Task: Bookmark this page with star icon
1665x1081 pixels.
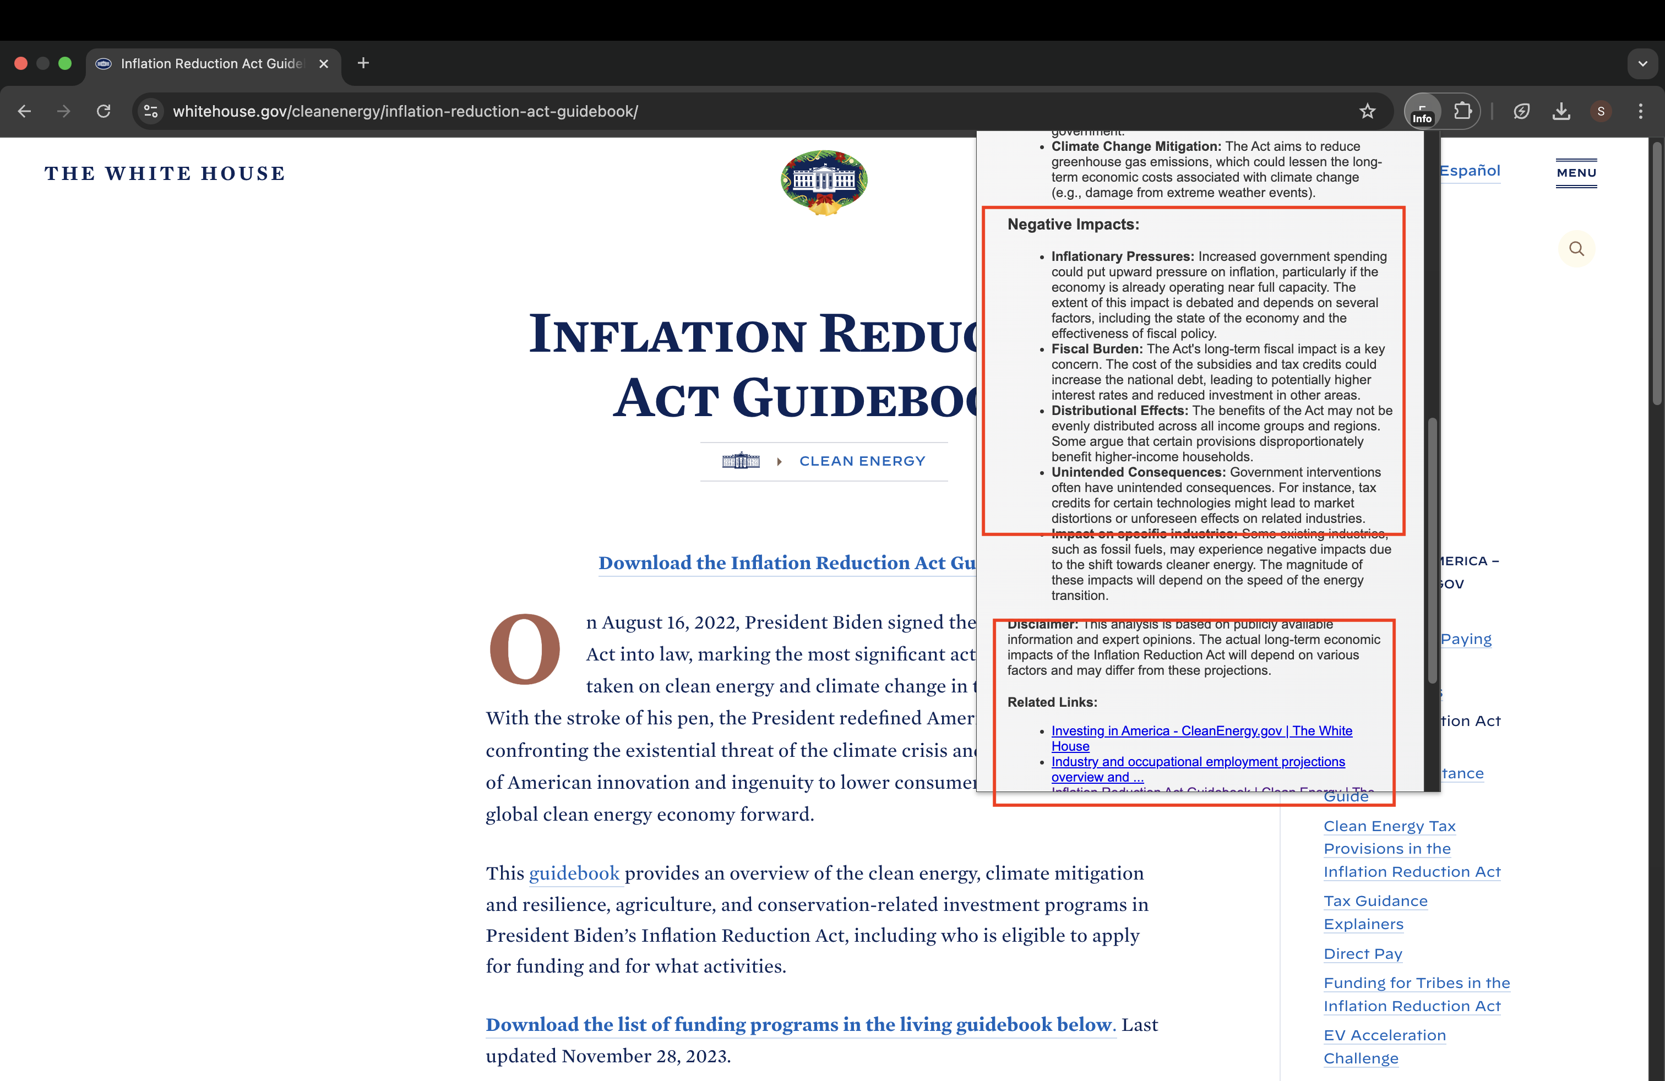Action: [1367, 111]
